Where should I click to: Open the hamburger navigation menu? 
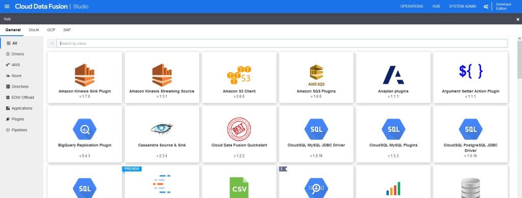tap(7, 6)
